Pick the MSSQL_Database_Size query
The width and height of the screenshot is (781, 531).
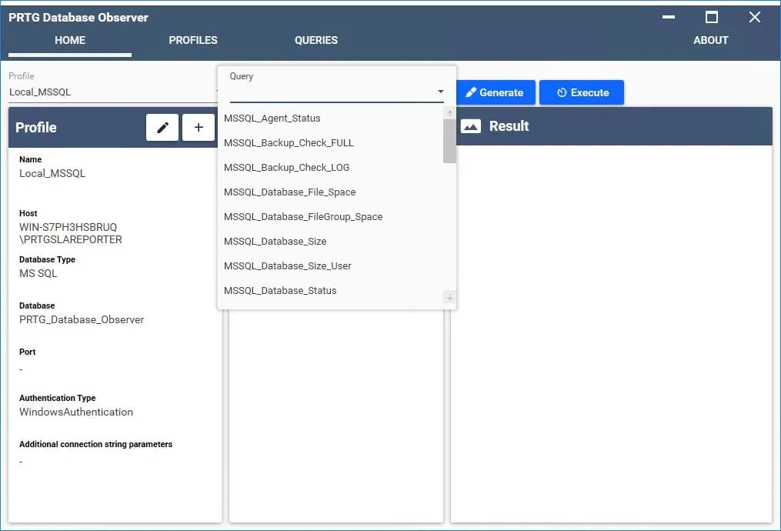click(330, 242)
